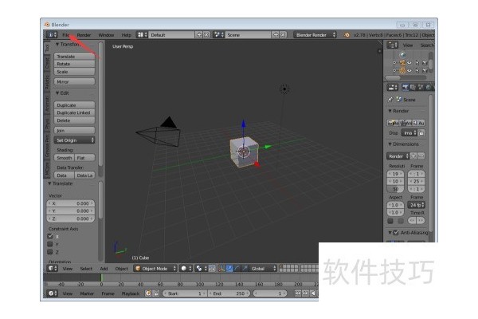Open the File menu
The height and width of the screenshot is (319, 478).
click(x=65, y=35)
